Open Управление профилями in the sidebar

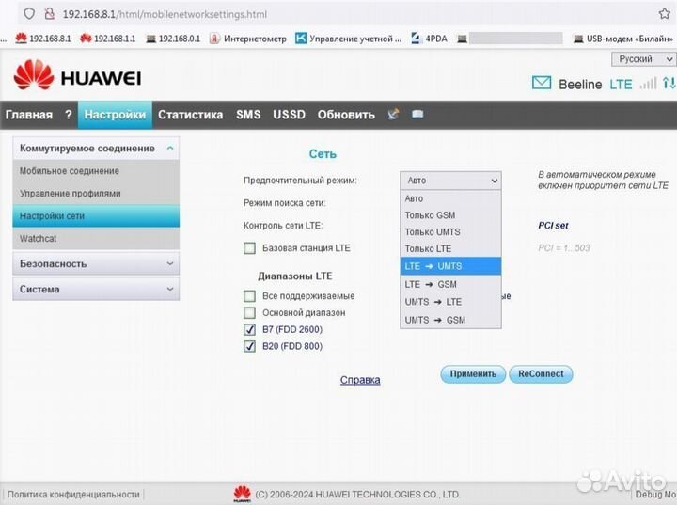pos(96,194)
